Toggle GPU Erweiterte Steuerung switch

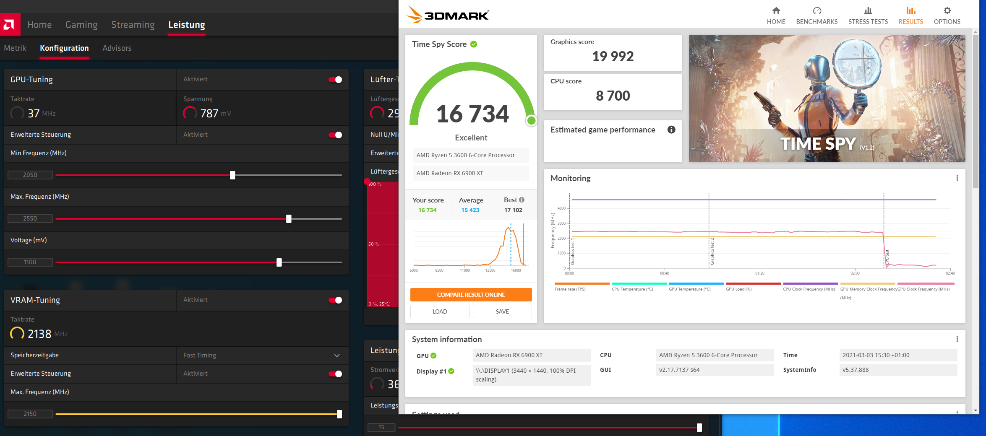335,135
